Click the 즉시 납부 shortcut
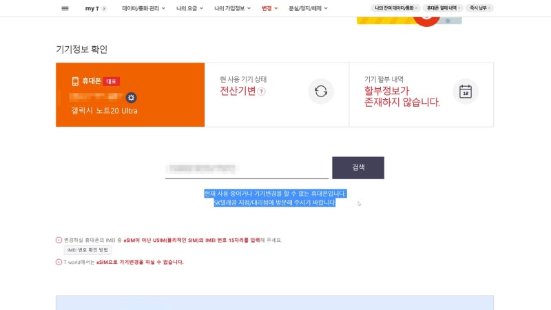The image size is (551, 310). point(479,8)
